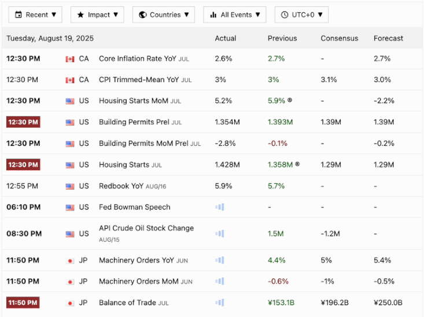Click the chart icon for Machinery Orders YoY
424x317 pixels.
pyautogui.click(x=219, y=260)
